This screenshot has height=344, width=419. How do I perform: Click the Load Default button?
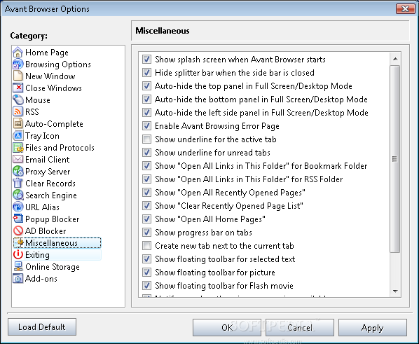pos(42,326)
